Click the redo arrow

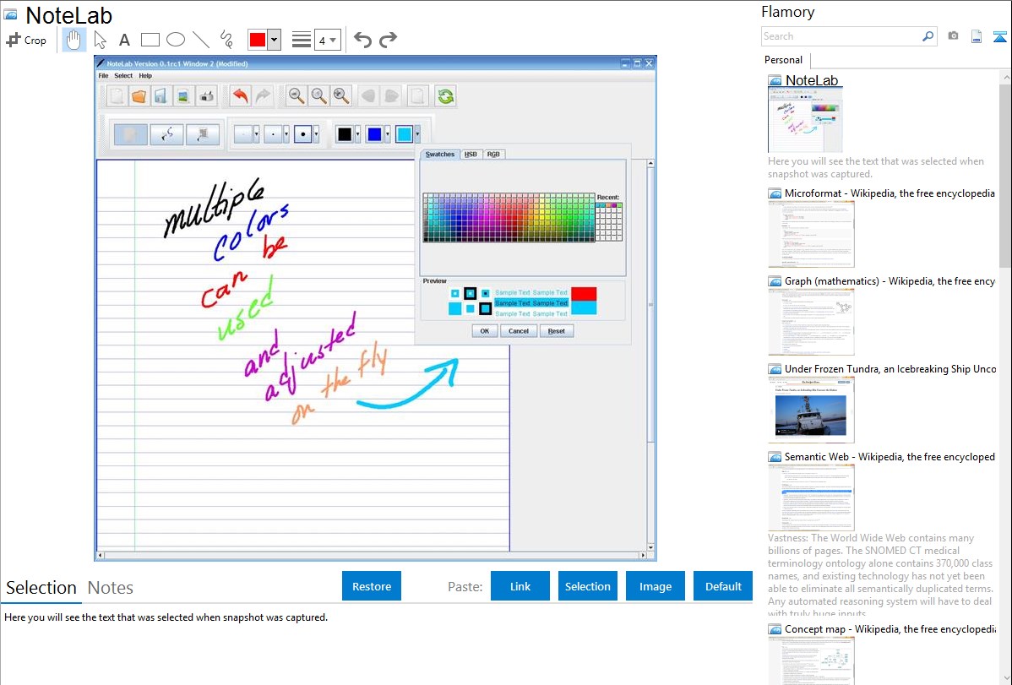coord(388,40)
